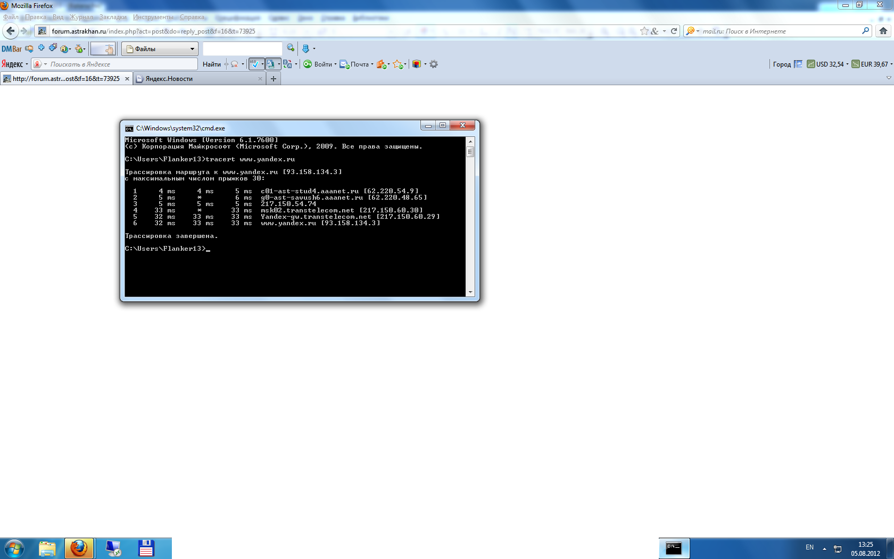Open the Файлы dropdown on DMBar
Screen dimensions: 894x559
tap(160, 49)
